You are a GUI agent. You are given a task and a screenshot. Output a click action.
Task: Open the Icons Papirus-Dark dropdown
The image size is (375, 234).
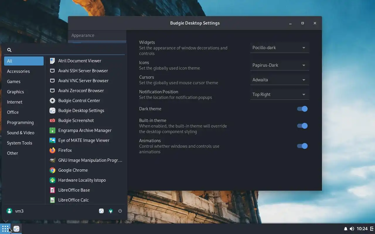click(x=279, y=65)
